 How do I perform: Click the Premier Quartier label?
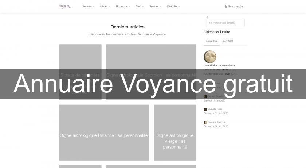(216, 122)
